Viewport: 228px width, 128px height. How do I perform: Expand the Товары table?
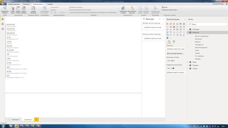tap(188, 69)
